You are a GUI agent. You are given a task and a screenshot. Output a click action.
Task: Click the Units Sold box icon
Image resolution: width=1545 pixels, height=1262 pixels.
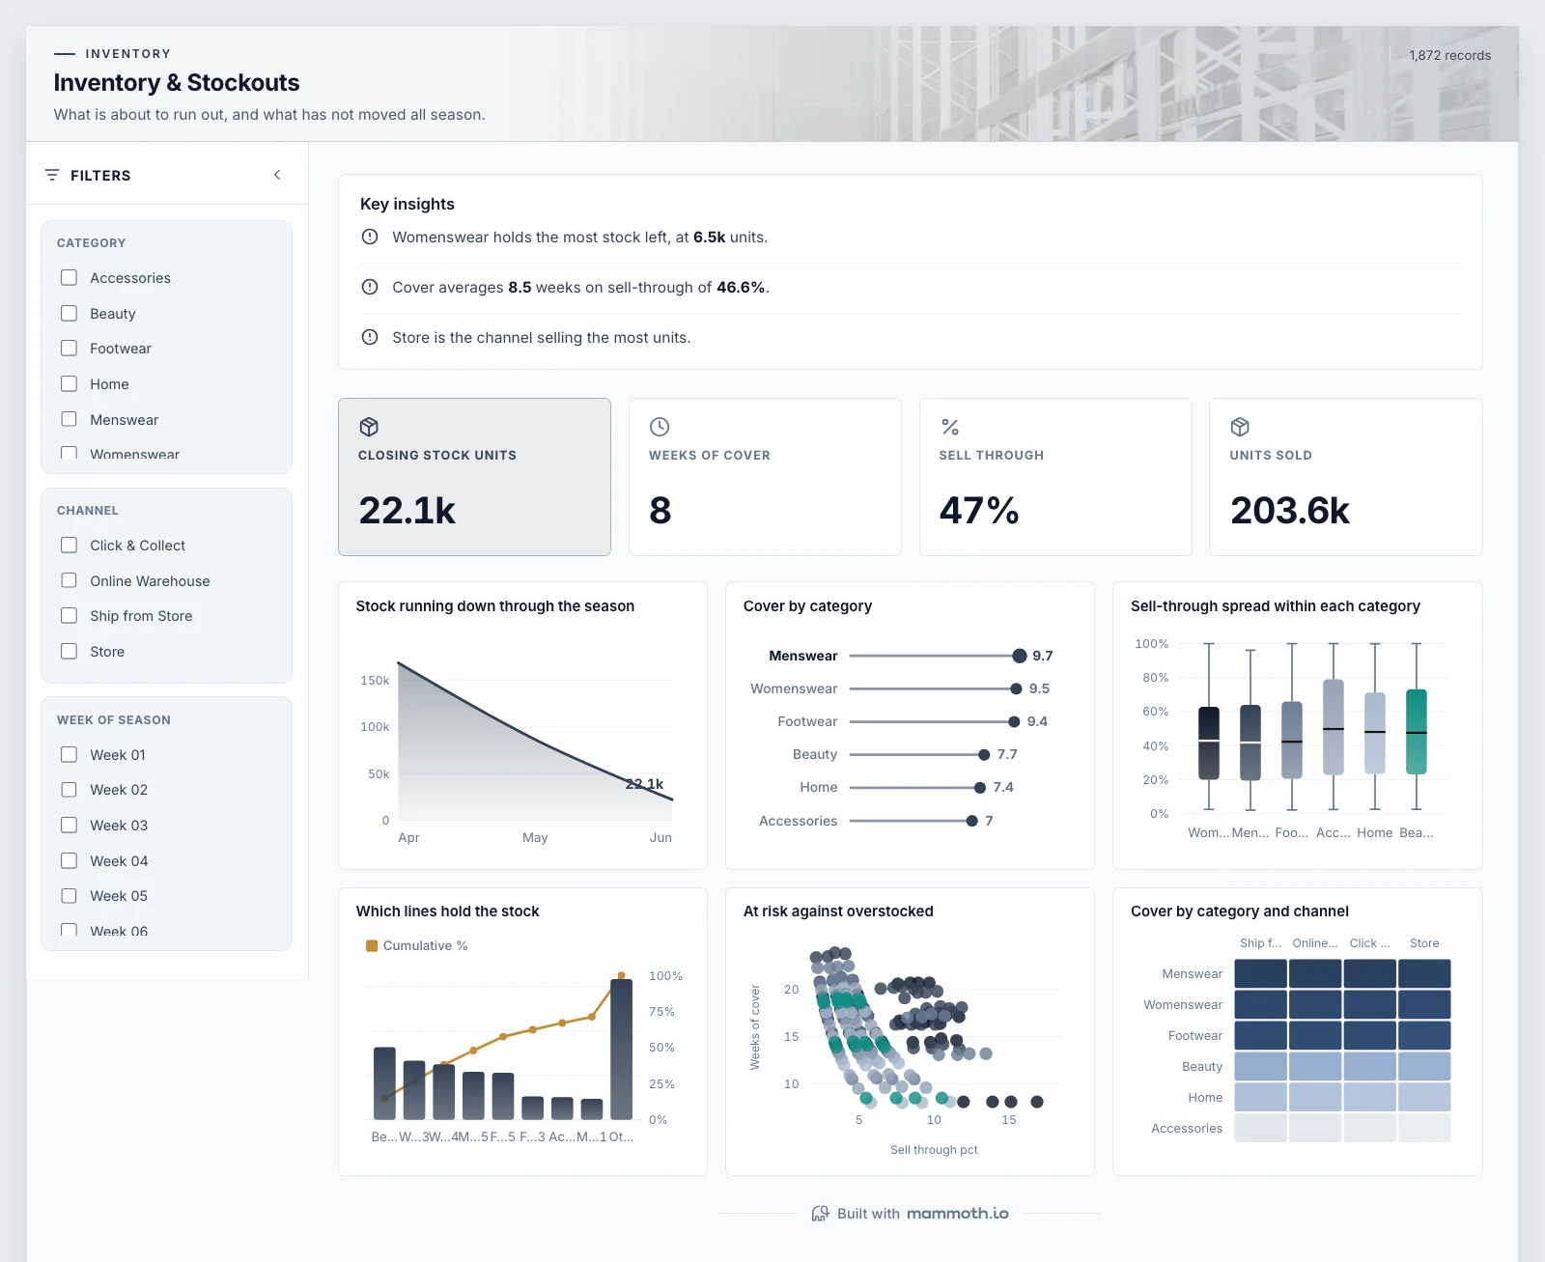tap(1240, 427)
